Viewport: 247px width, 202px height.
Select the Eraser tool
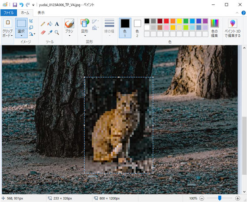click(x=43, y=33)
